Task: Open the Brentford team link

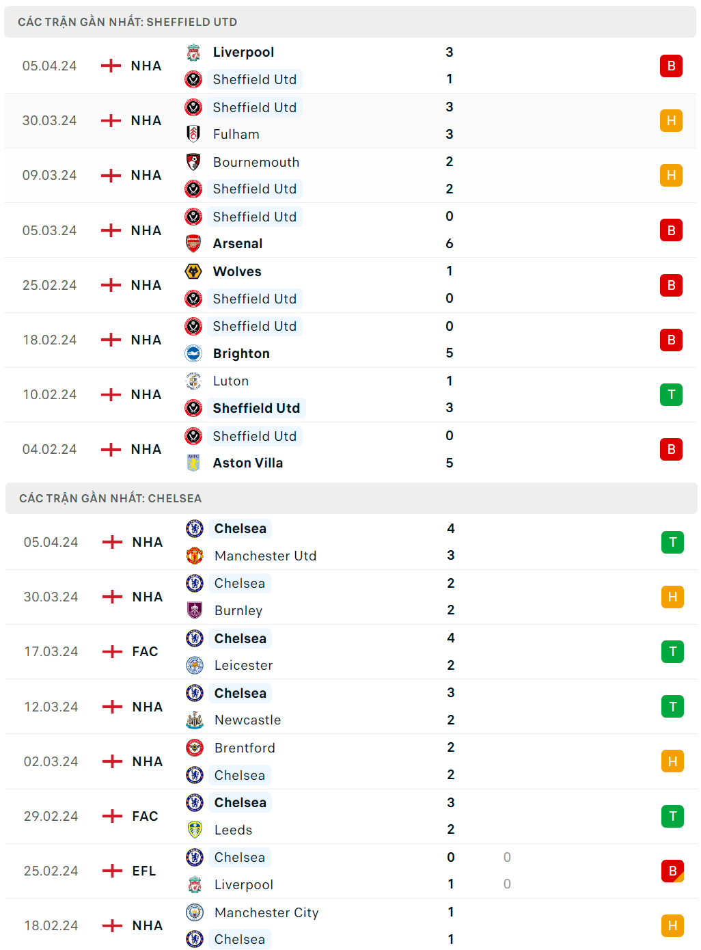Action: [x=245, y=748]
